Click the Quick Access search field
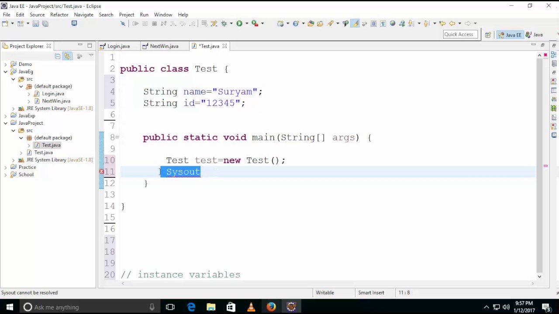The image size is (559, 314). 460,34
